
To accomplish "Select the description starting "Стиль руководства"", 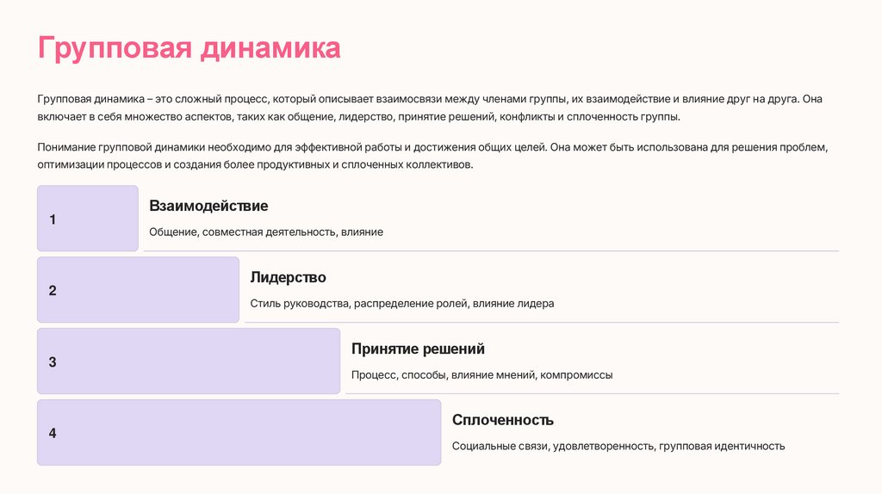I will (401, 303).
